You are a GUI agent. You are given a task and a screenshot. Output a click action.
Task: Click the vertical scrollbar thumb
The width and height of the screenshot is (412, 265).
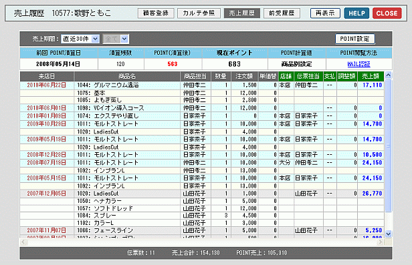pos(388,146)
